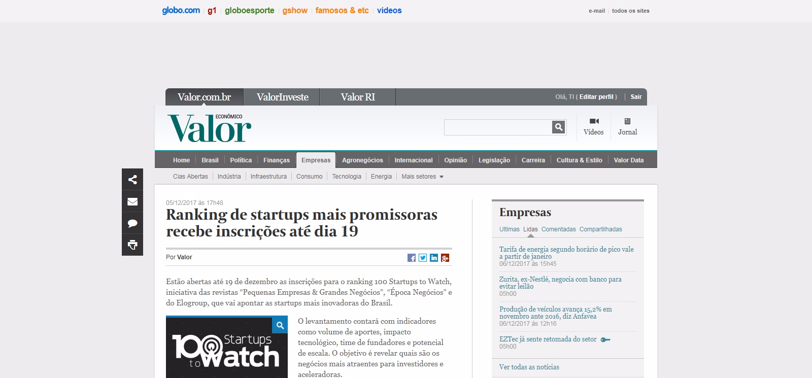Click the e-mail link at top right
The image size is (812, 378).
click(x=597, y=11)
